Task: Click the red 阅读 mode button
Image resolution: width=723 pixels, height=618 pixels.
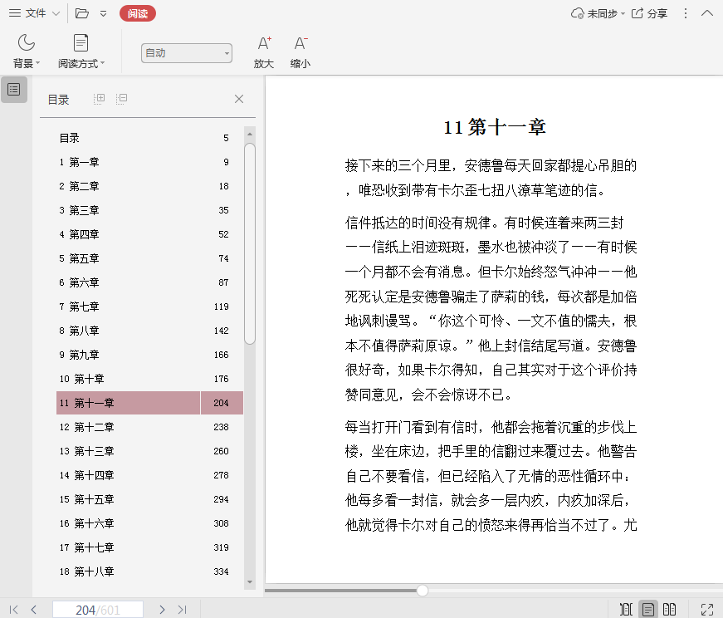Action: (x=137, y=13)
